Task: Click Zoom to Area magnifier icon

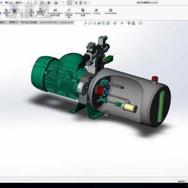Action: point(90,23)
